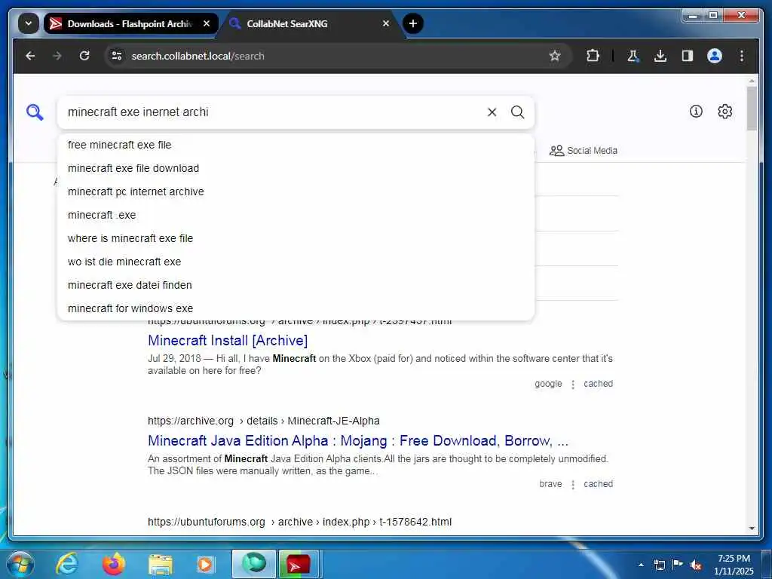Open the profile avatar menu
This screenshot has height=579, width=772.
[715, 56]
